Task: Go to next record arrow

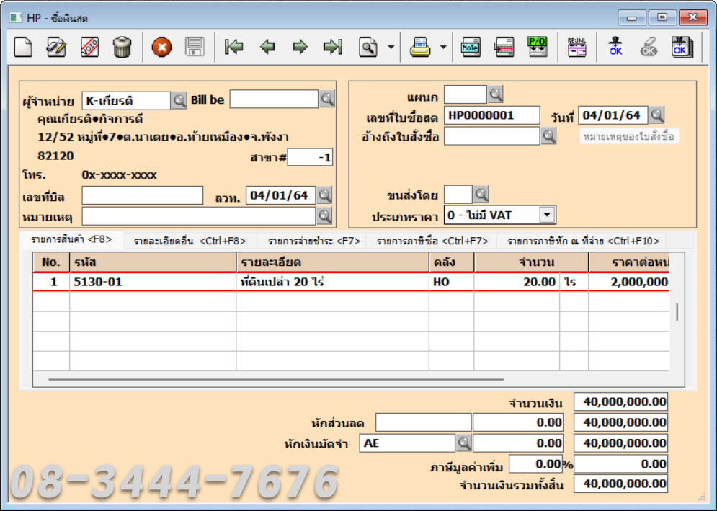Action: 300,47
